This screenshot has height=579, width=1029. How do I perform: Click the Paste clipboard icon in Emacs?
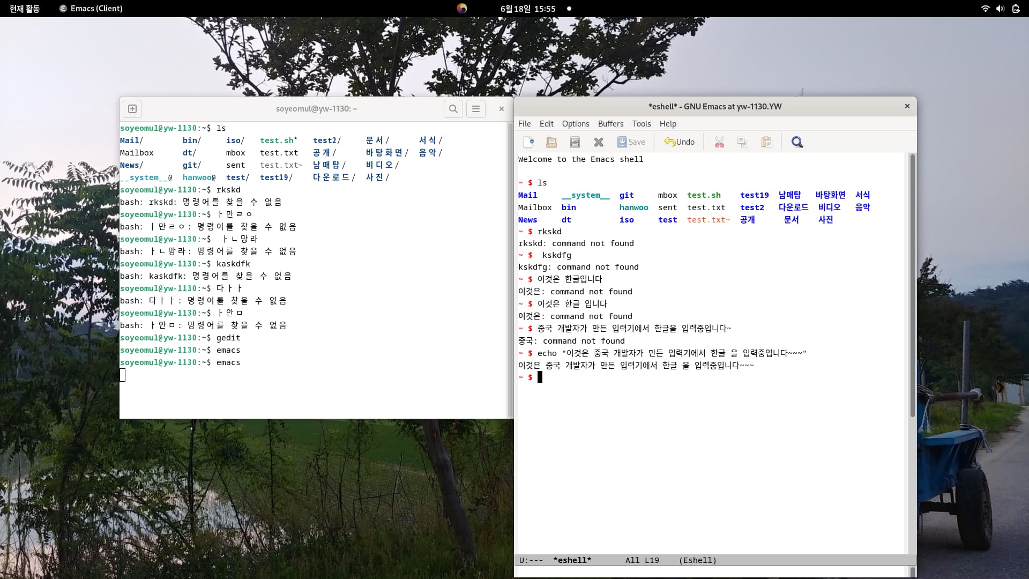pyautogui.click(x=767, y=142)
